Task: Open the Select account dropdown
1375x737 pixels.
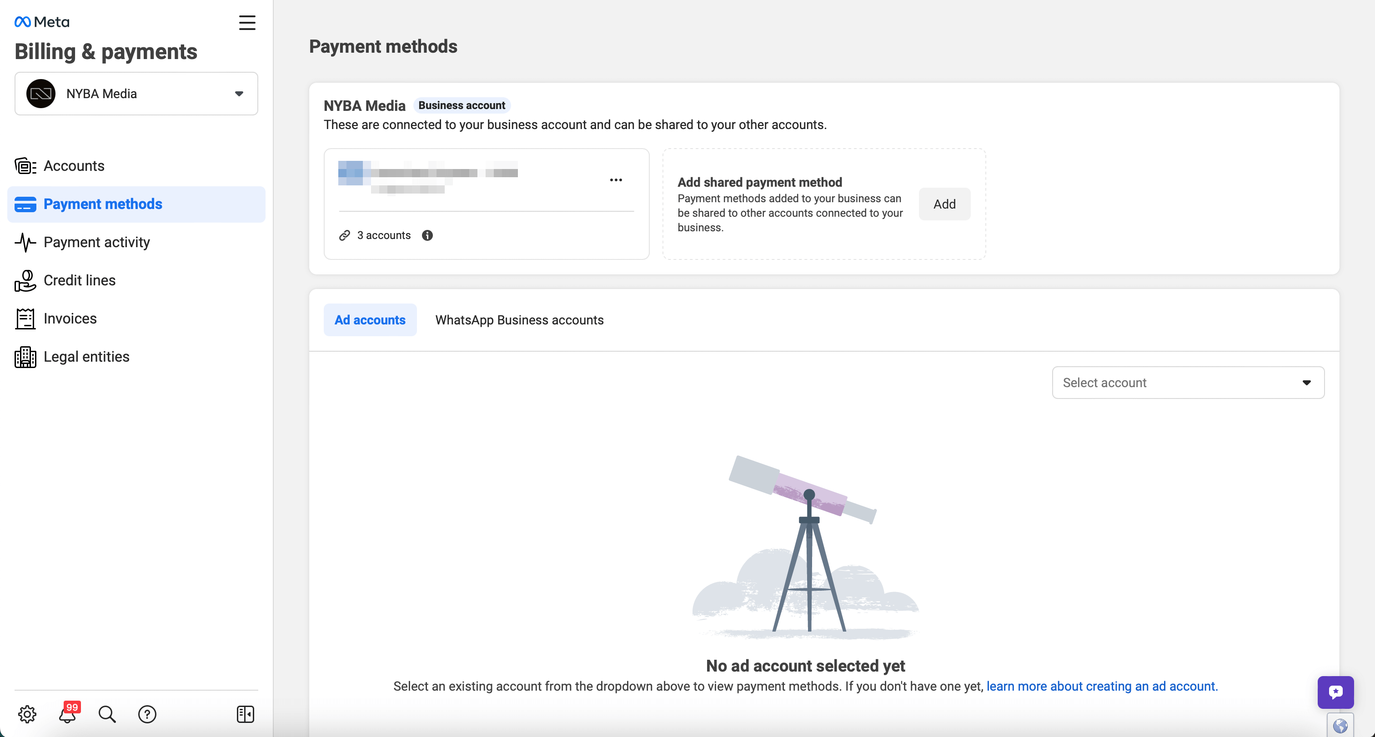Action: click(x=1188, y=383)
